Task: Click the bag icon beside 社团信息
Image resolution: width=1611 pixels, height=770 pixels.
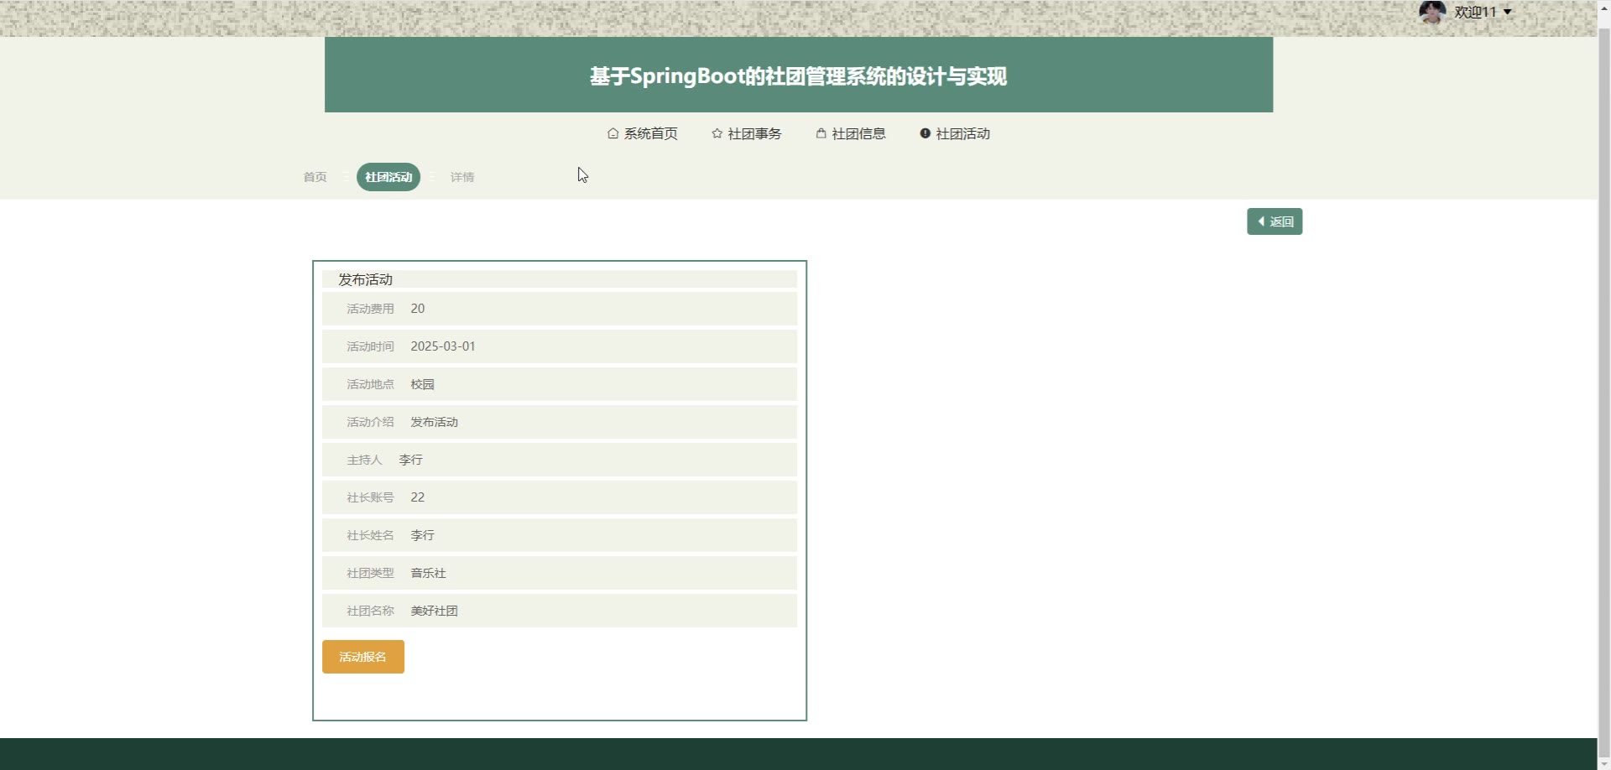Action: tap(821, 133)
